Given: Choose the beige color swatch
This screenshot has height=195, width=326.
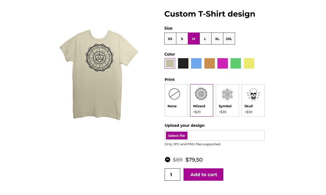Looking at the screenshot, I should click(x=170, y=63).
